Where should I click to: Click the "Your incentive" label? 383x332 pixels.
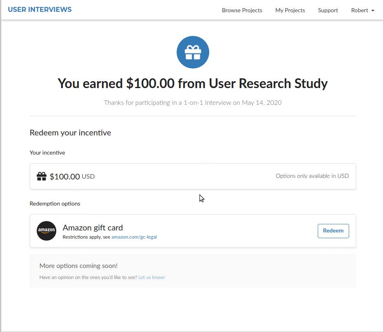pyautogui.click(x=47, y=153)
